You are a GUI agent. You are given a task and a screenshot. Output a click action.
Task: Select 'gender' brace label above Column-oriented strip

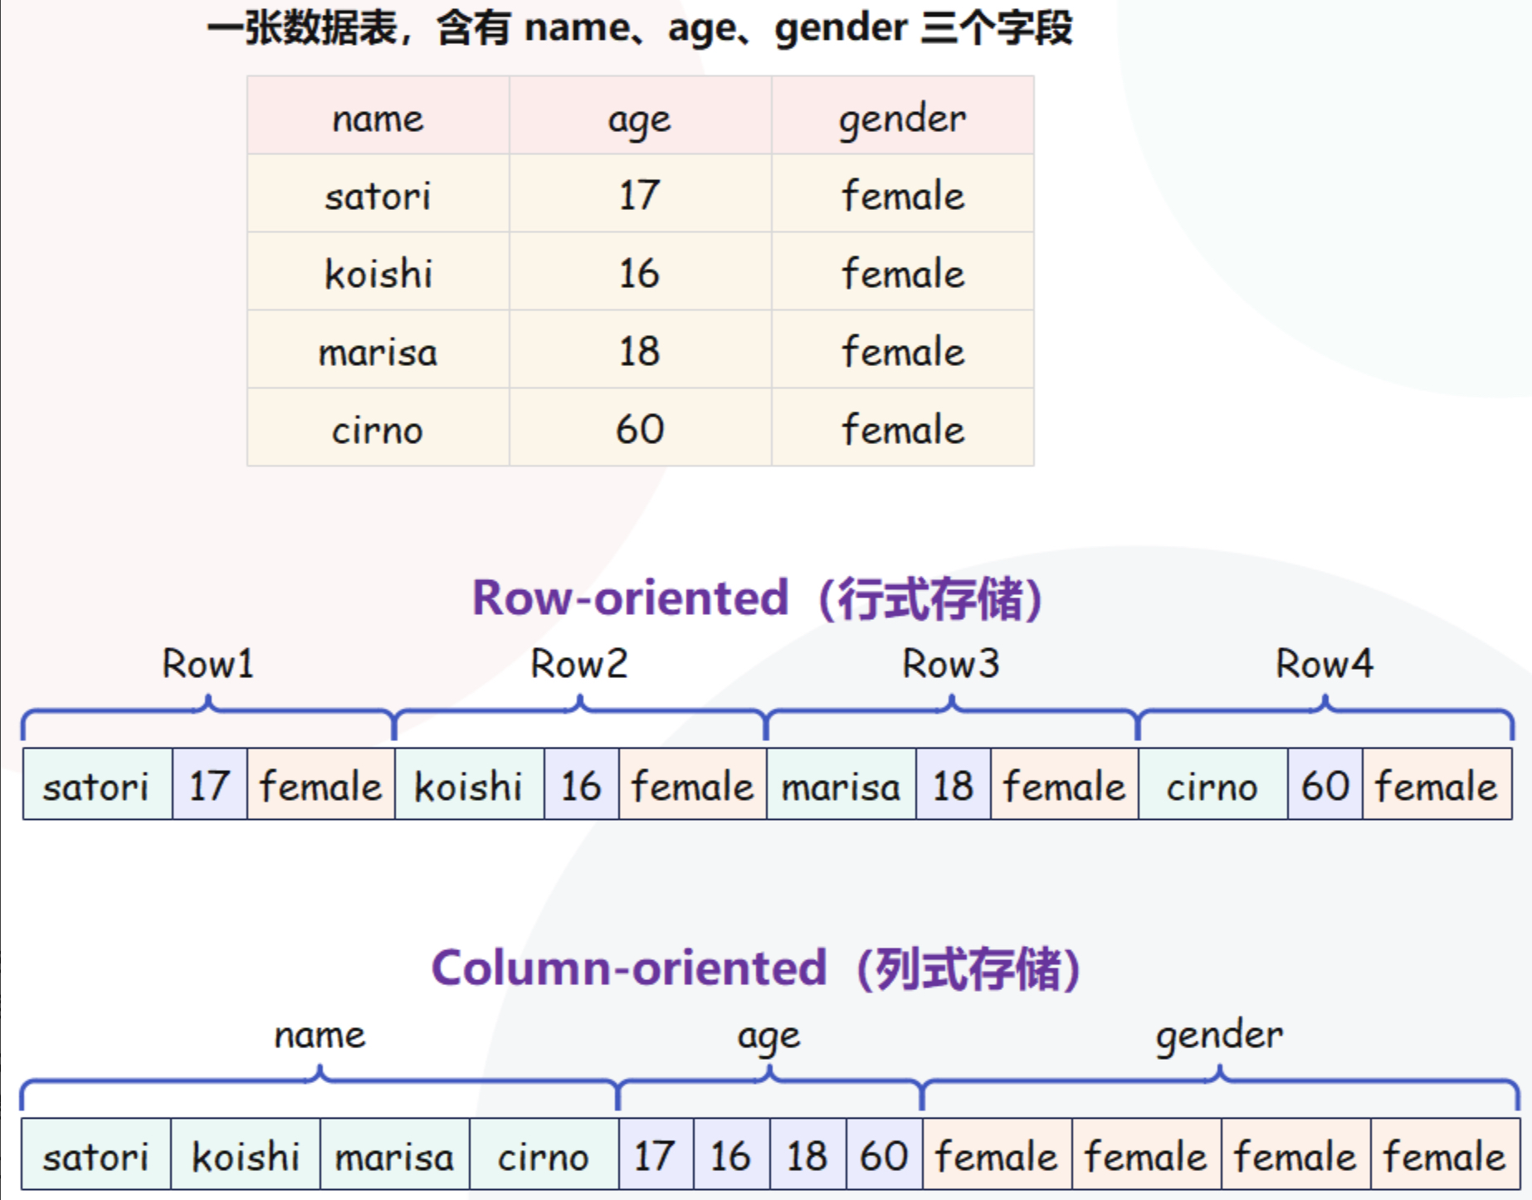(1219, 1037)
